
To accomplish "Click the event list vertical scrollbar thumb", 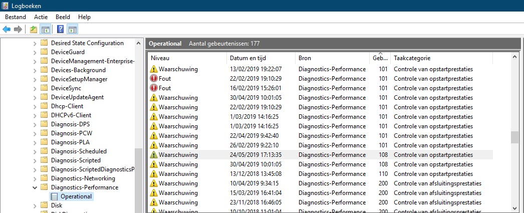I will click(514, 137).
